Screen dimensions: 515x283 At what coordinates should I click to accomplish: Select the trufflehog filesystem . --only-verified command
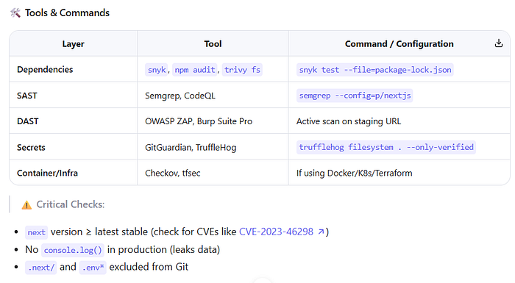point(386,147)
